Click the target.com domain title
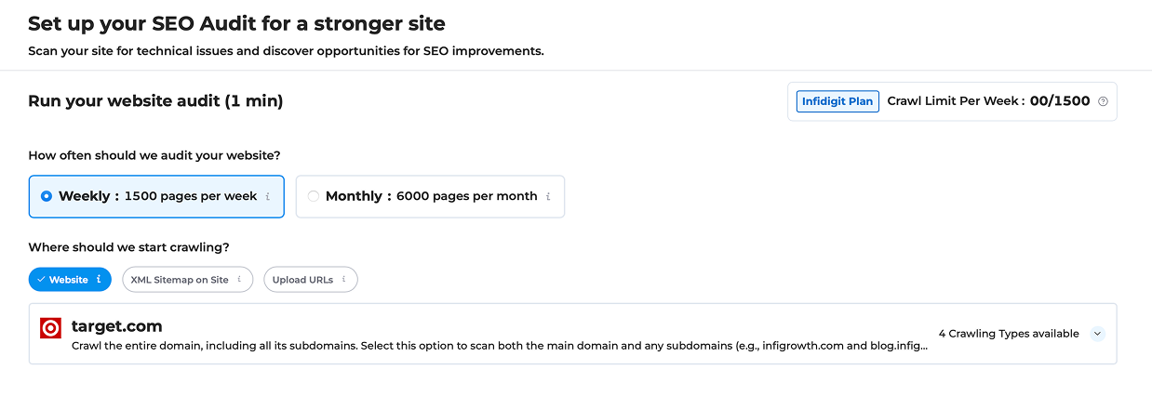Image resolution: width=1152 pixels, height=396 pixels. (116, 326)
